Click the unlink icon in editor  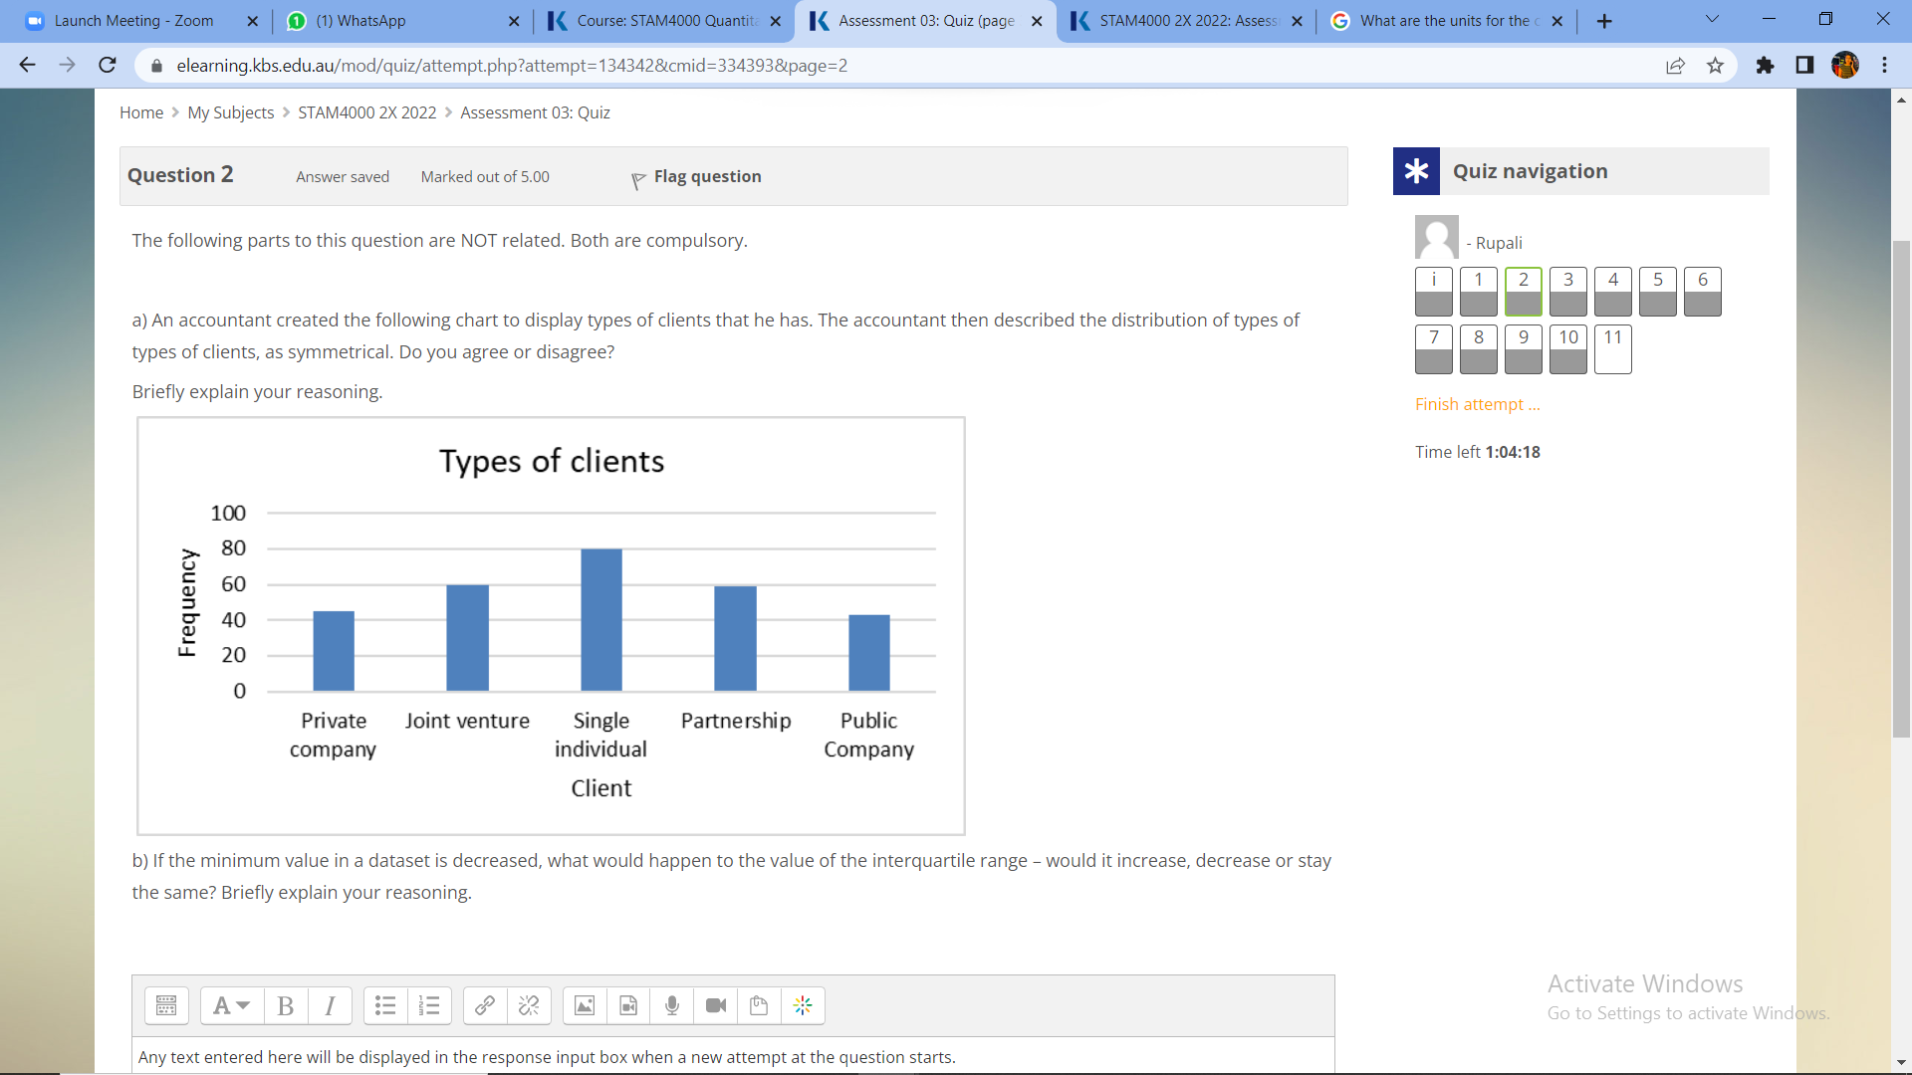click(x=529, y=1006)
